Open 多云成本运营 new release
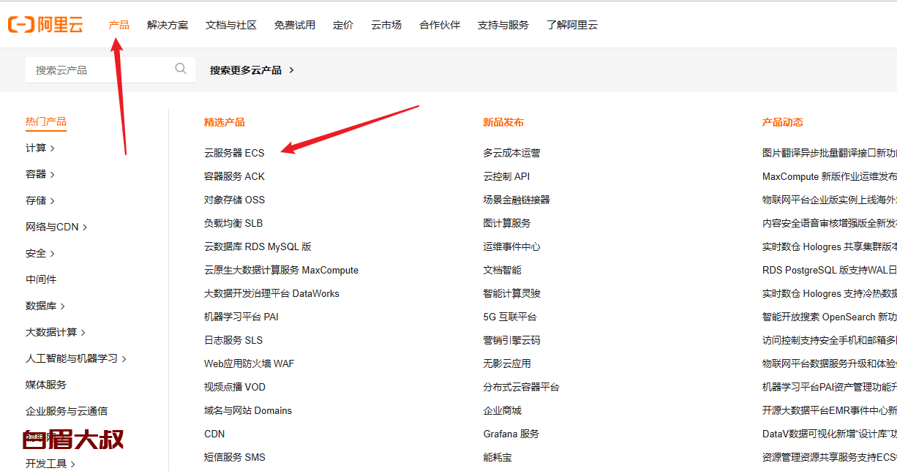Viewport: 897px width, 471px height. [x=511, y=153]
